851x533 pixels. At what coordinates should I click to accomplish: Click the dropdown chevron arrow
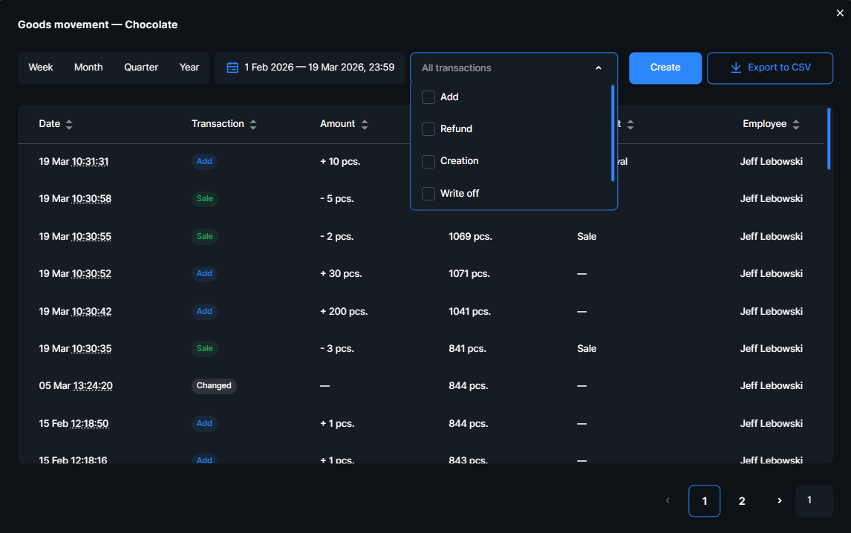pyautogui.click(x=598, y=68)
